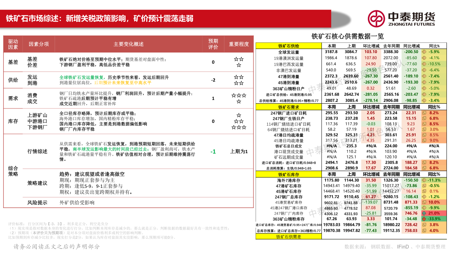Image resolution: width=450 pixels, height=253 pixels.
Task: Select the arrow icon next to 10.0% for 45港贸易矿库存
Action: [x=423, y=202]
